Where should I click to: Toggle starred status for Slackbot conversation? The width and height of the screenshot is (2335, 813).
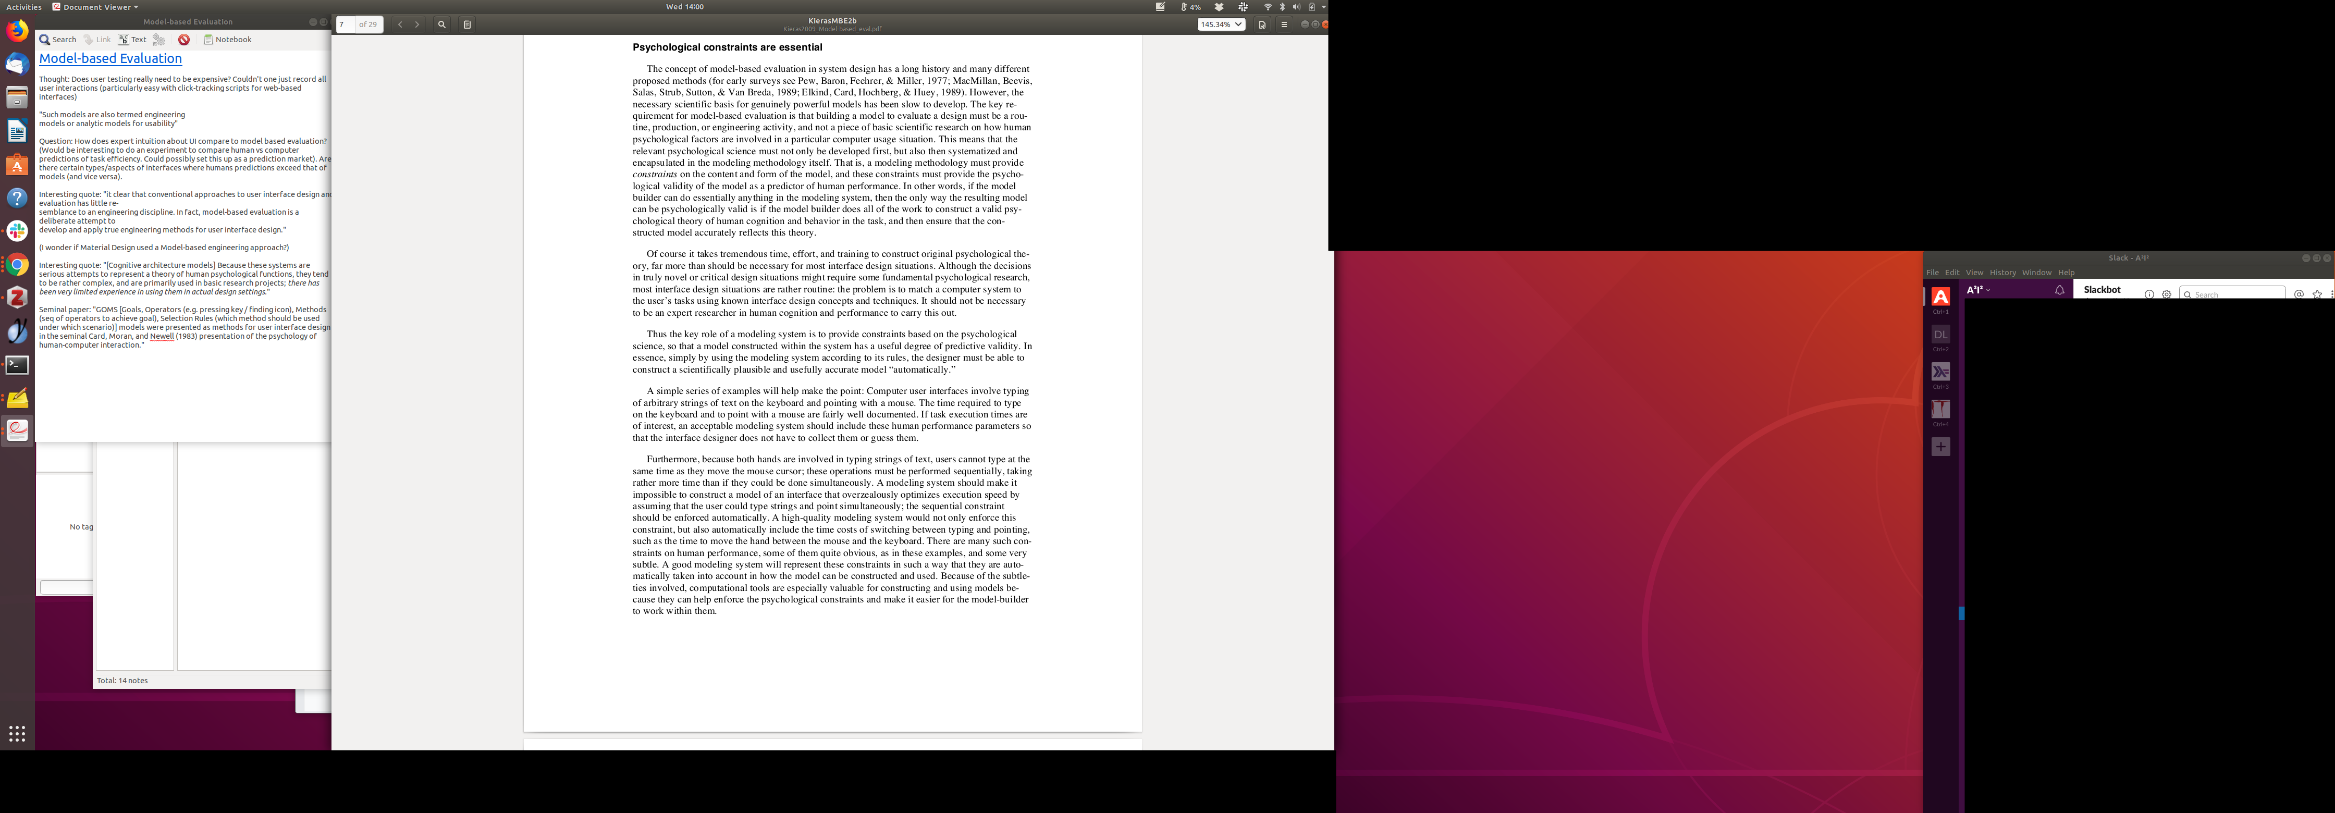2317,293
